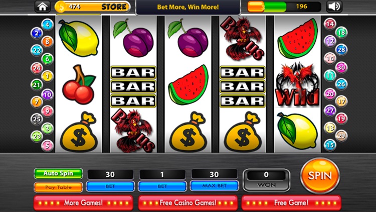Select payline ball number 5
The height and width of the screenshot is (212, 376).
click(47, 146)
